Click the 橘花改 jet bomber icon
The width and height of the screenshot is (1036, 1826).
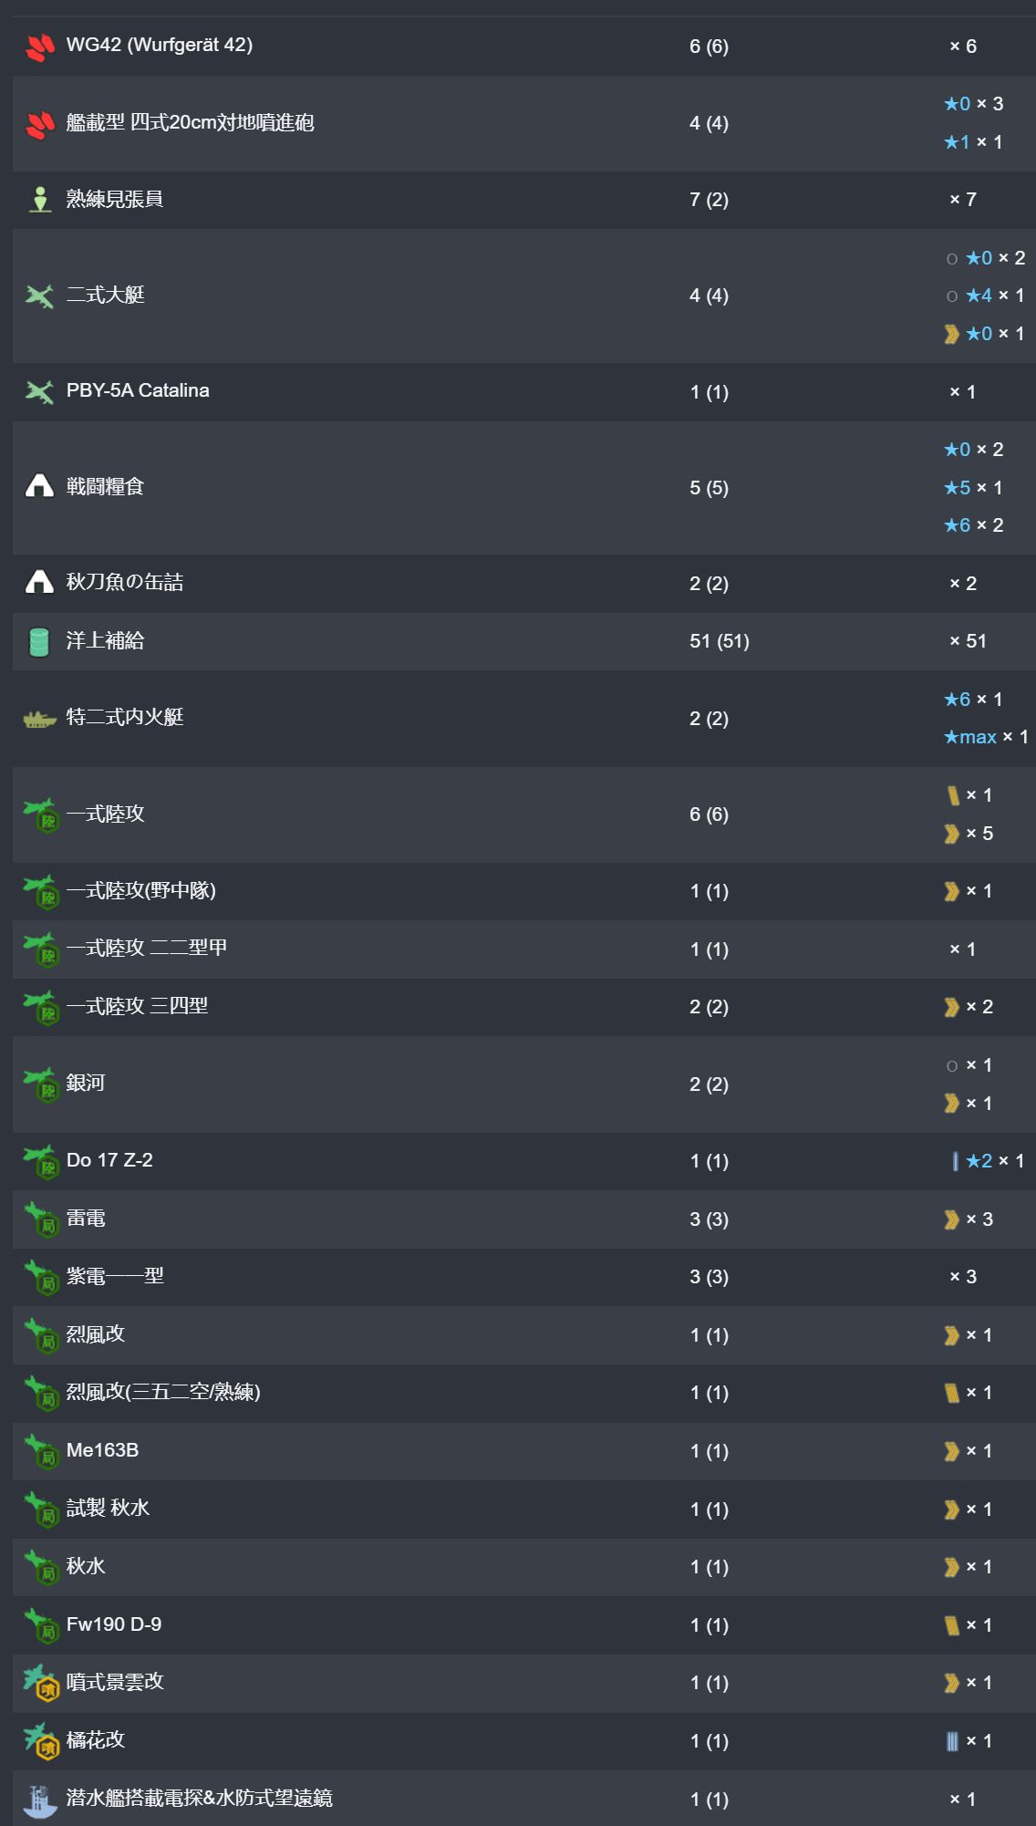tap(41, 1740)
